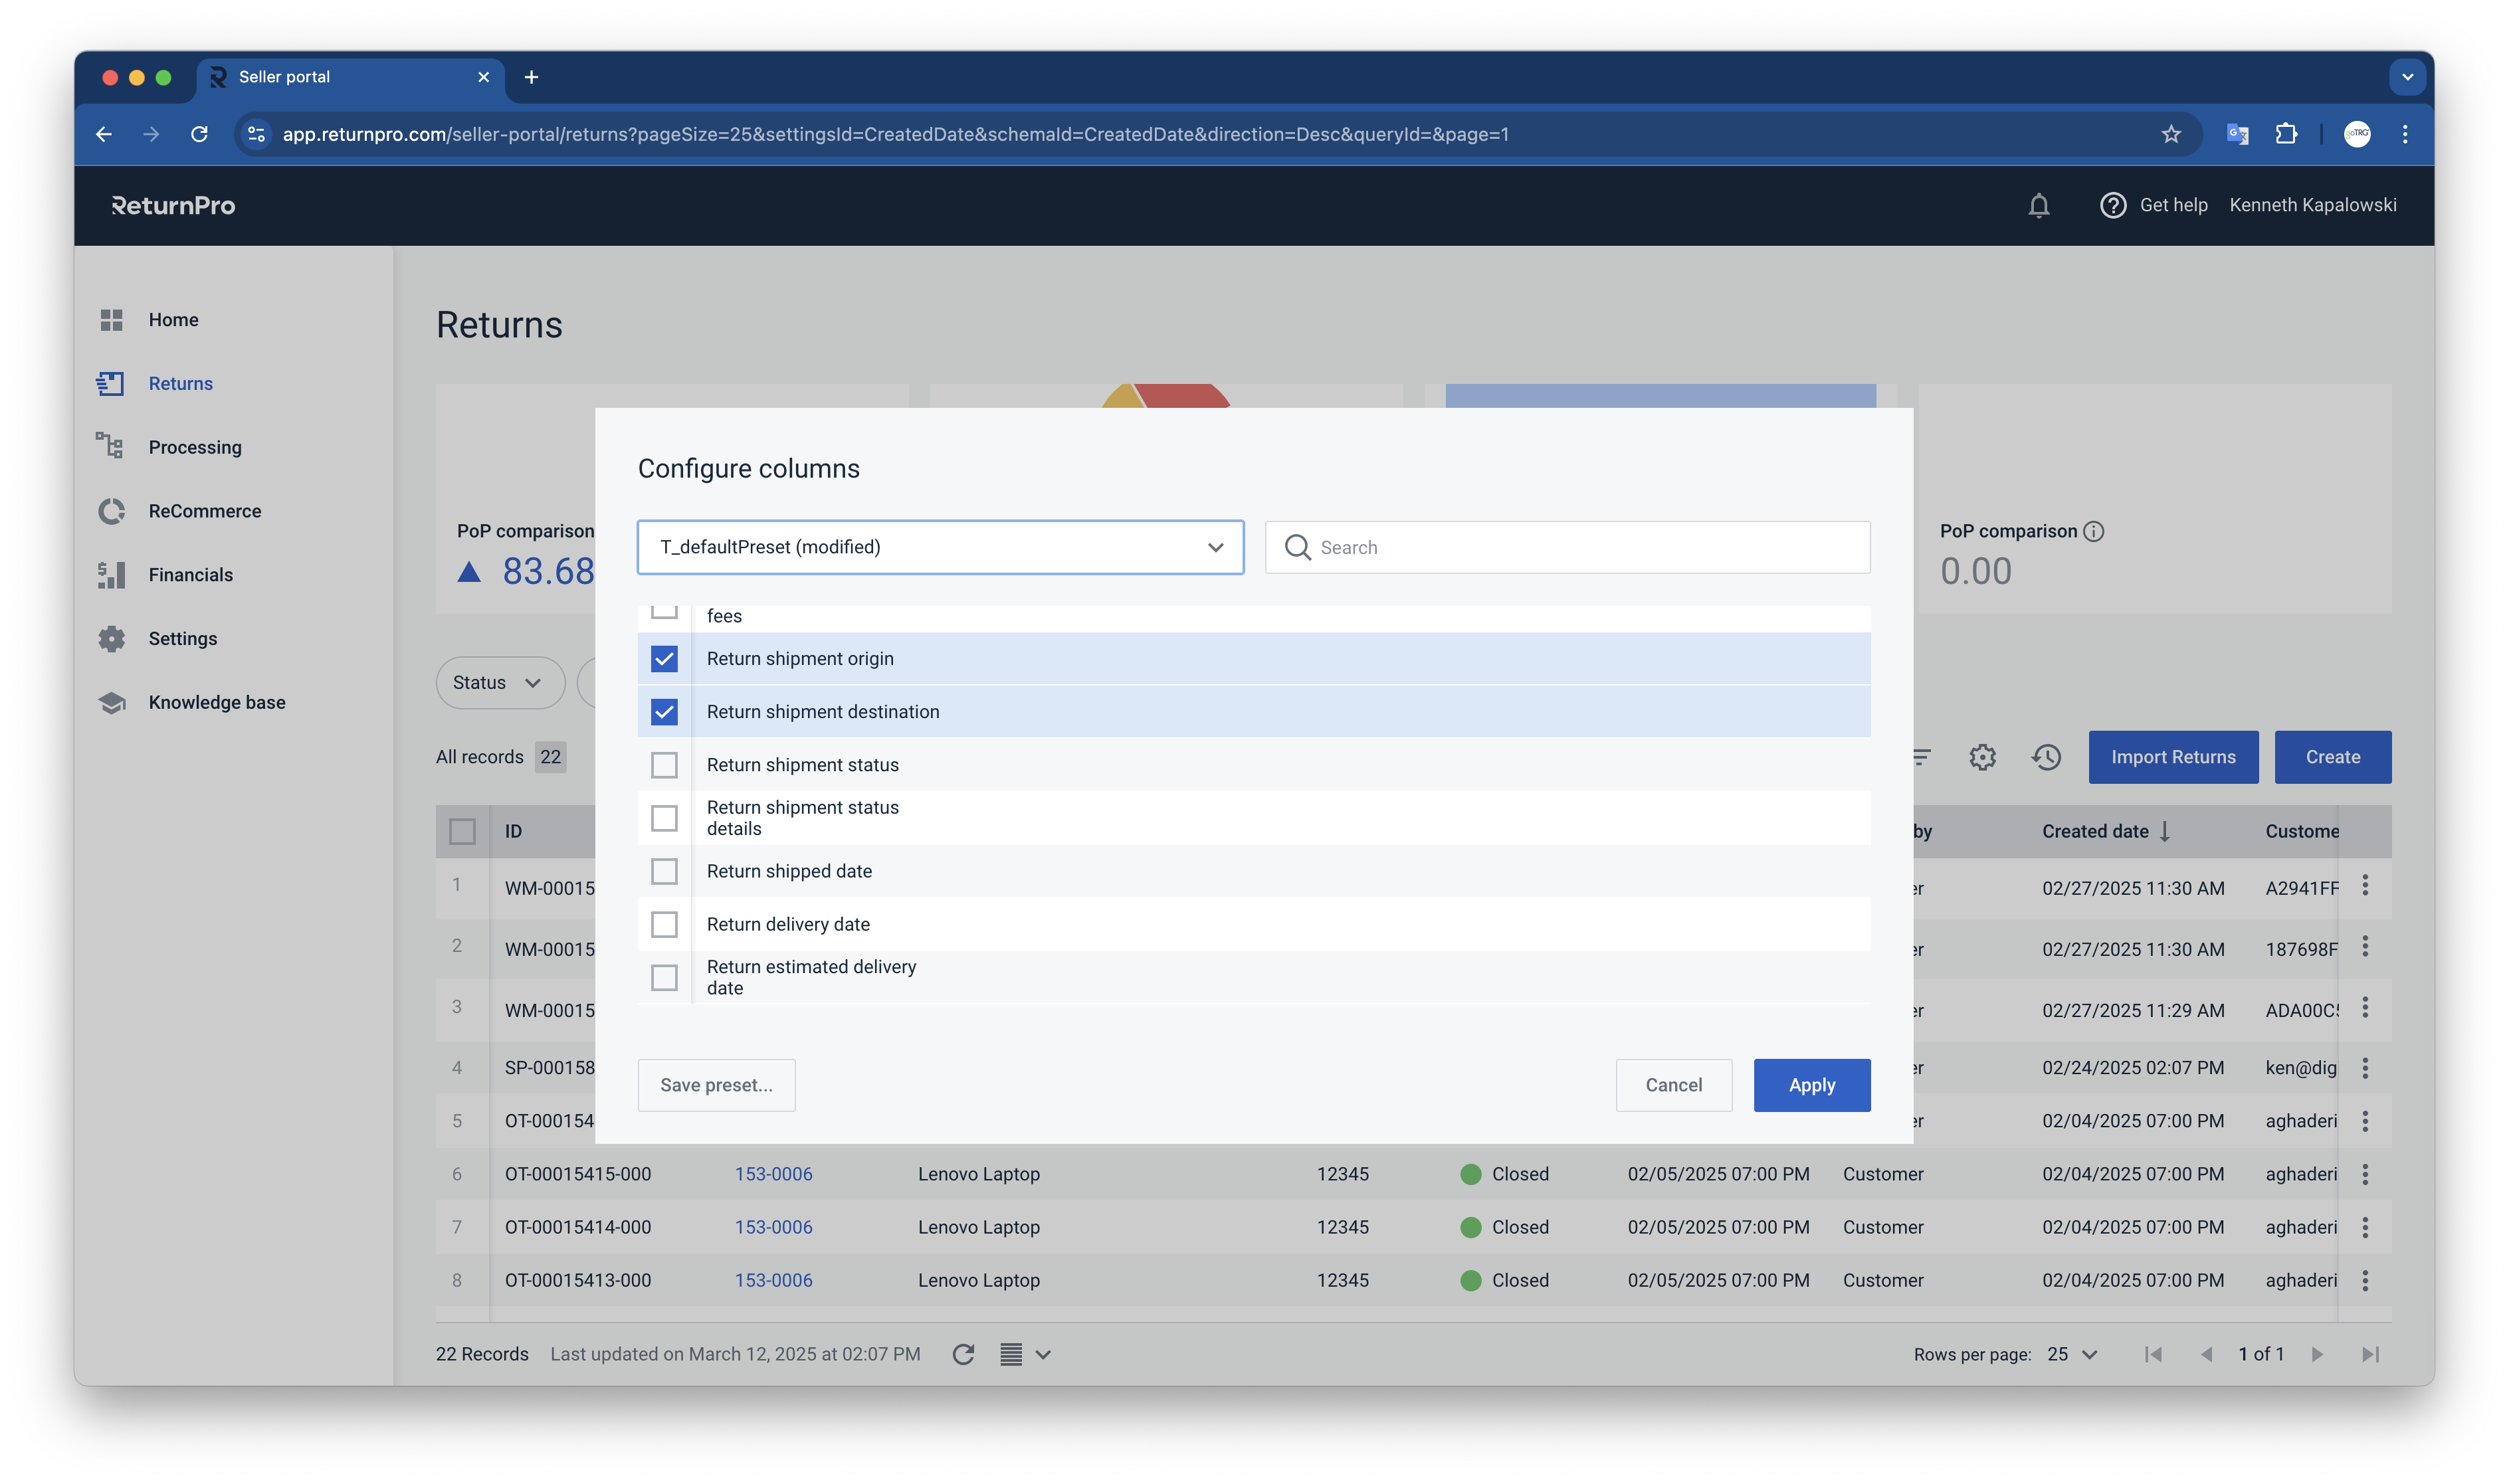Enable the Return shipped date column

664,871
